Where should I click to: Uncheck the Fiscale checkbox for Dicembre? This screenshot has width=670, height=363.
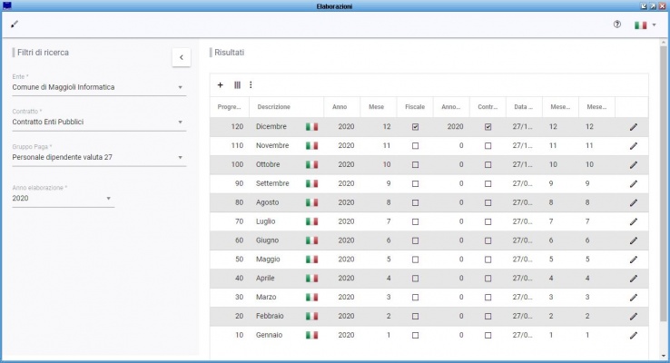click(x=415, y=127)
